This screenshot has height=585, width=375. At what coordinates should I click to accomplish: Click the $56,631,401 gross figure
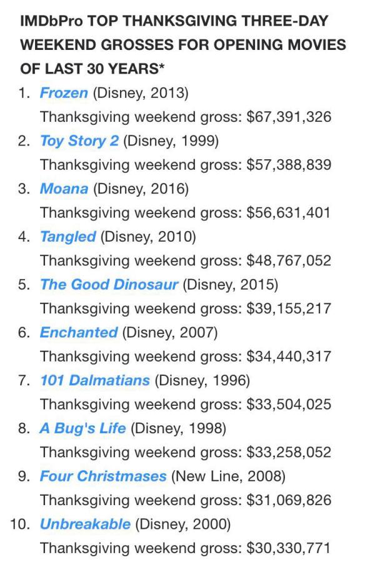(289, 213)
